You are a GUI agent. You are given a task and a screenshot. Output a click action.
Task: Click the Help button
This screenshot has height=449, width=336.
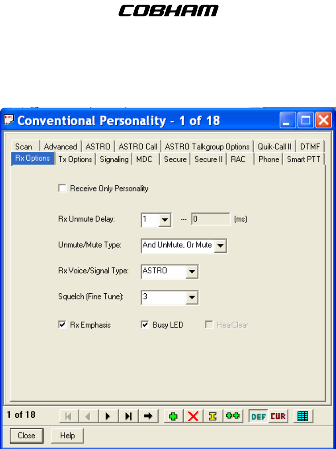67,435
